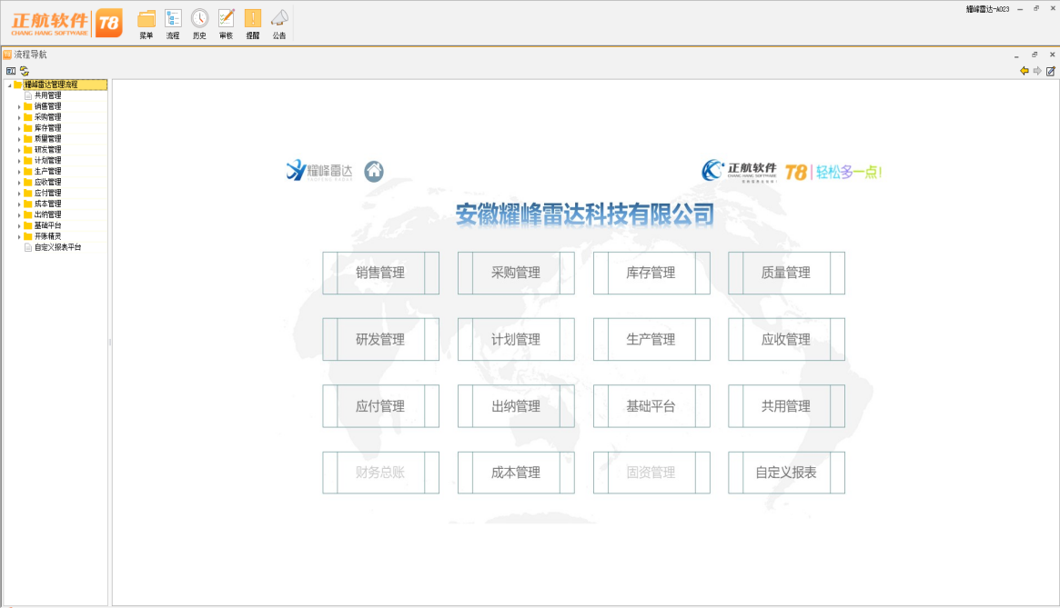
Task: Click the yellow back arrow icon
Action: click(1025, 71)
